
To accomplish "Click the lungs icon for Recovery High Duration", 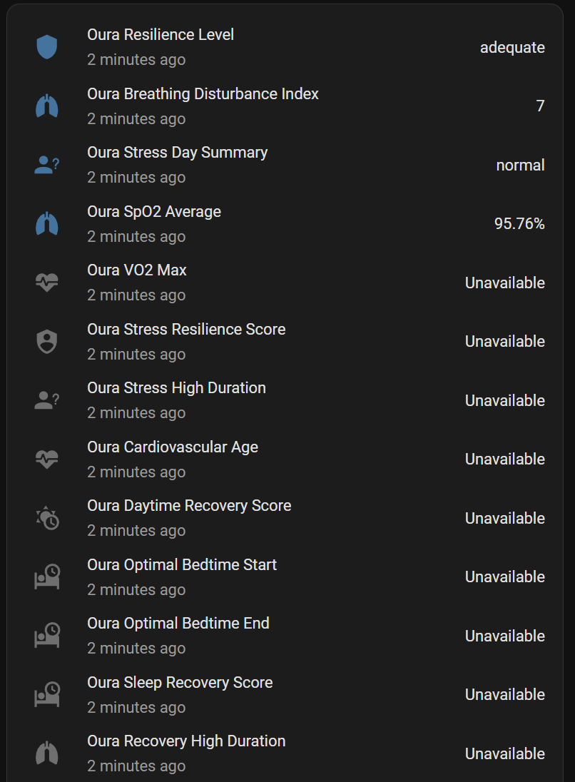I will 46,754.
